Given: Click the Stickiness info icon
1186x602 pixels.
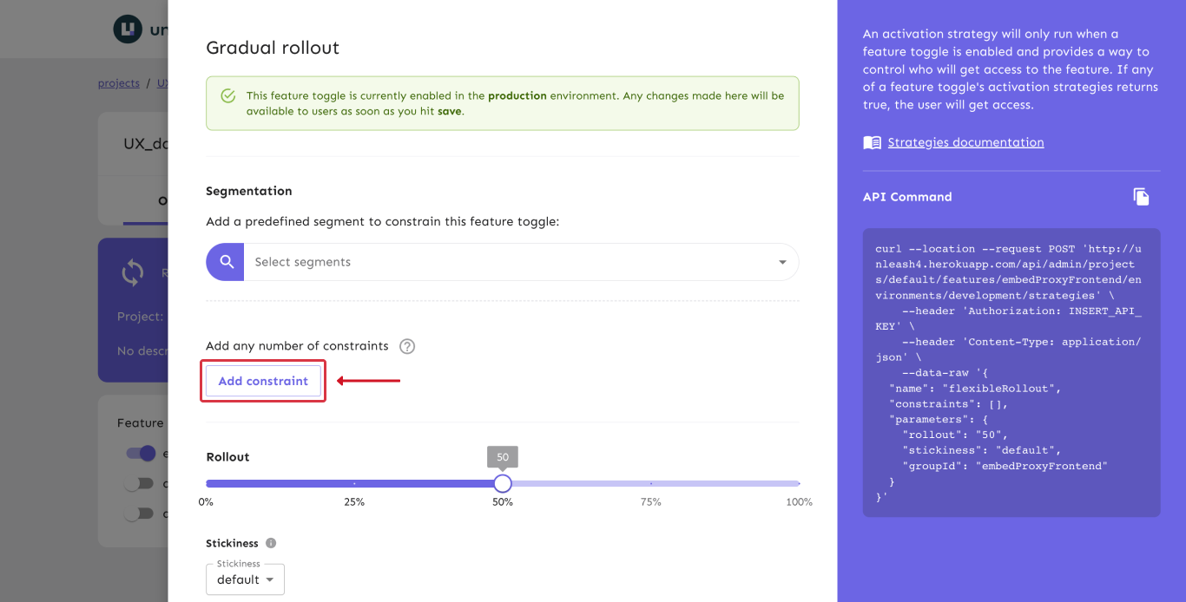Looking at the screenshot, I should [x=271, y=543].
